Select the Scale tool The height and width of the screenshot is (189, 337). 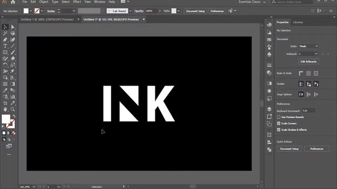pyautogui.click(x=13, y=65)
